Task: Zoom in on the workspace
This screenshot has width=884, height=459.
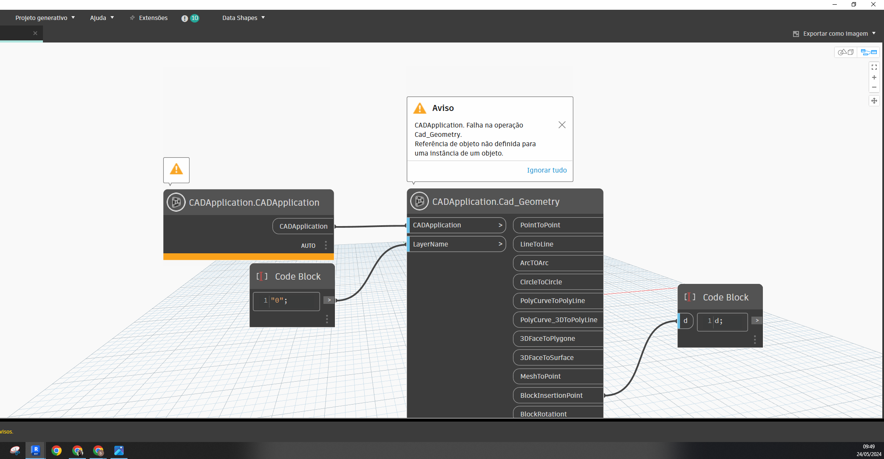Action: (x=874, y=77)
